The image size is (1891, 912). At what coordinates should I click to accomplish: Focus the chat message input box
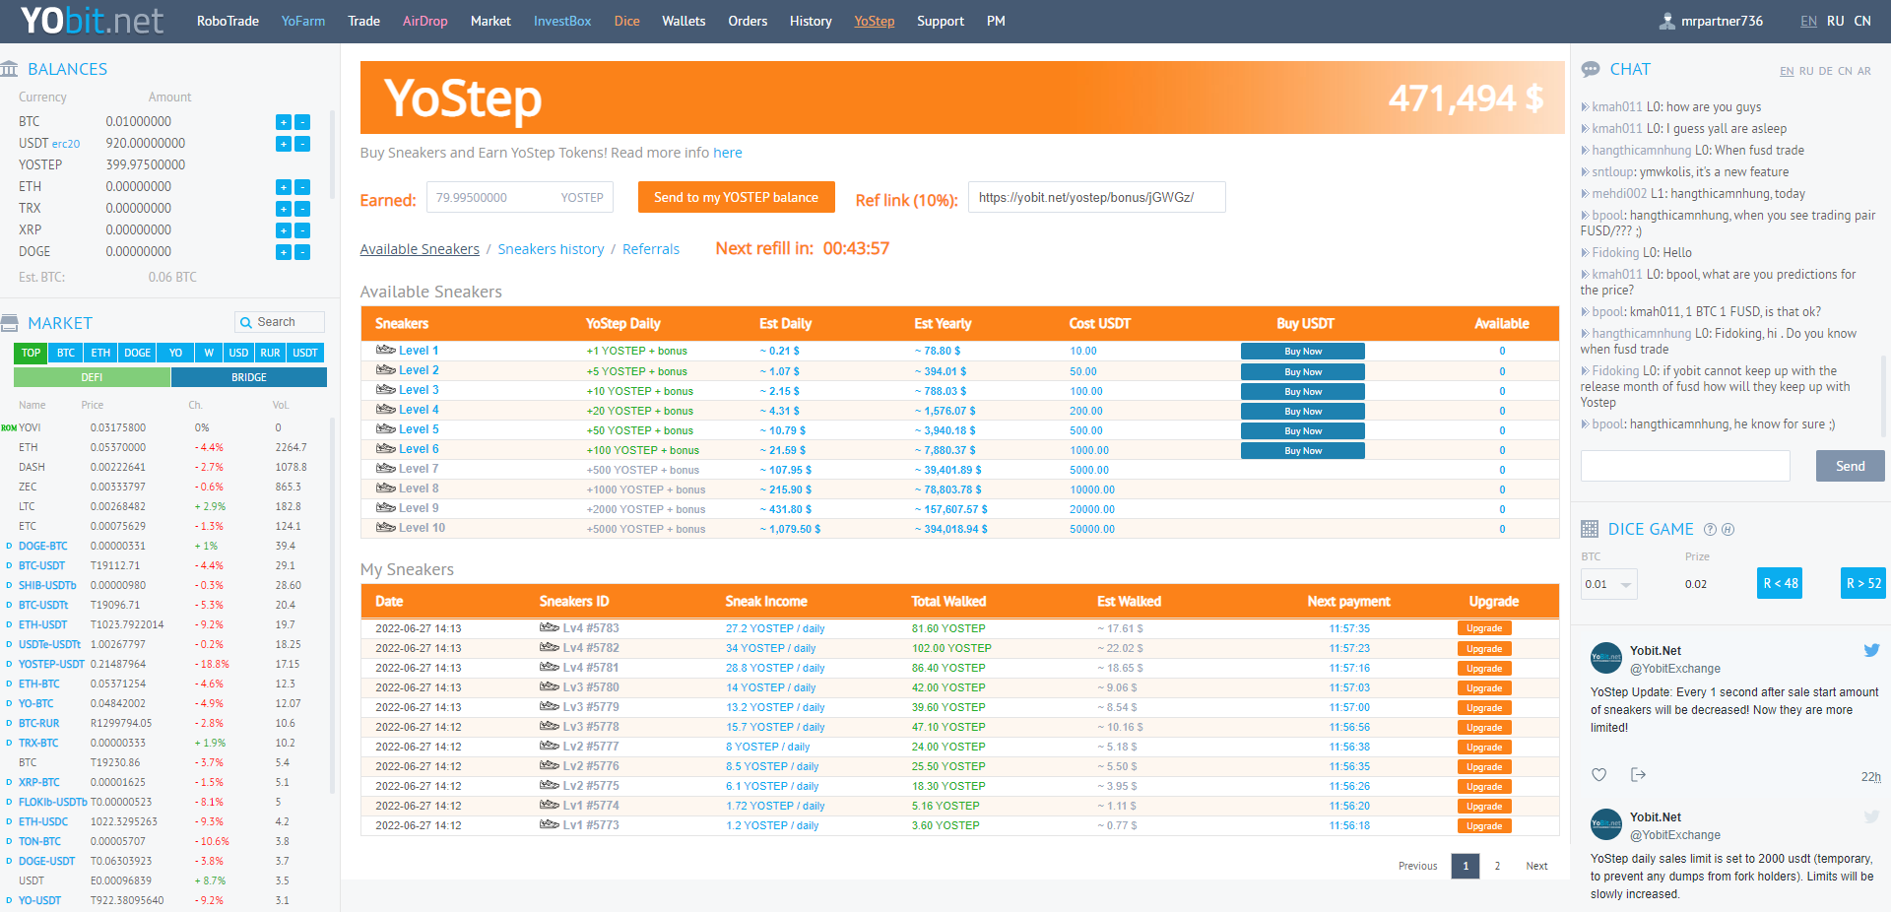point(1685,466)
